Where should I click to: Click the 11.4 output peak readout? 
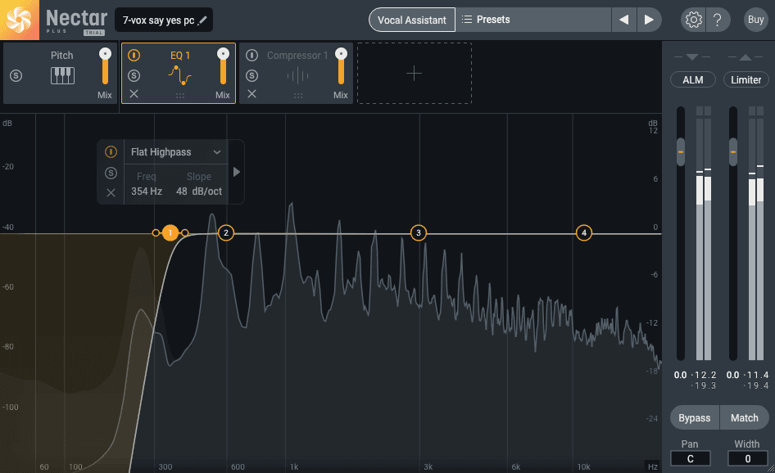pyautogui.click(x=758, y=376)
